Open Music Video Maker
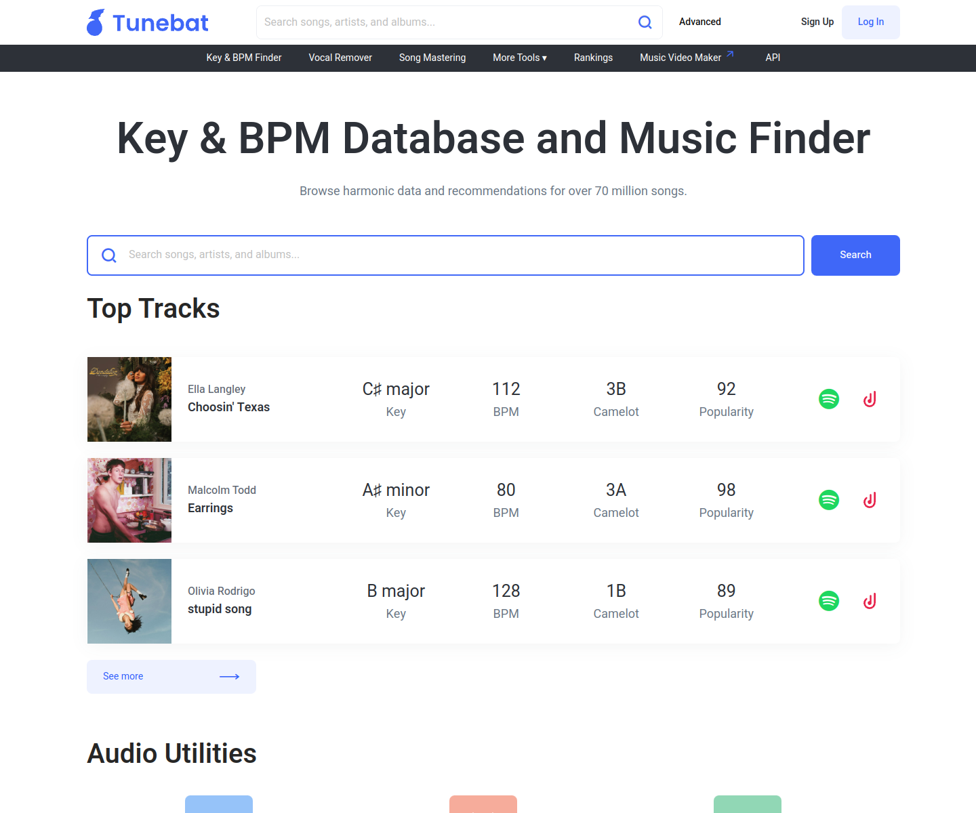 [680, 58]
